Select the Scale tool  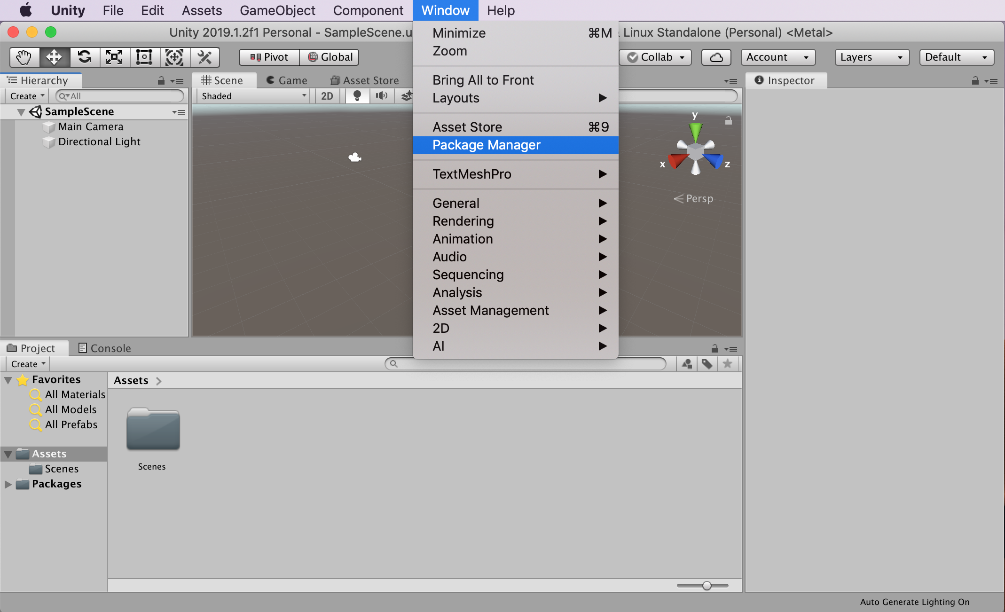(x=114, y=57)
